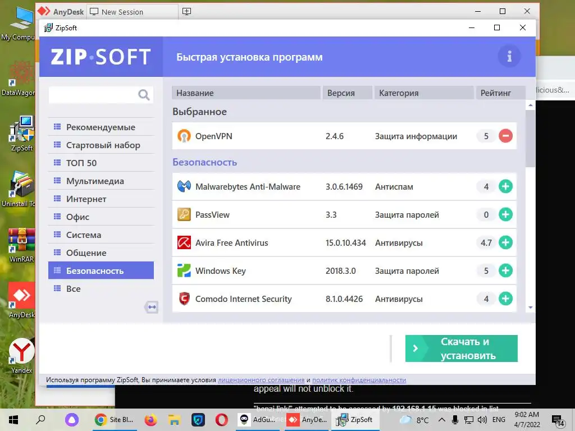Select the Общение category
575x431 pixels.
point(101,253)
